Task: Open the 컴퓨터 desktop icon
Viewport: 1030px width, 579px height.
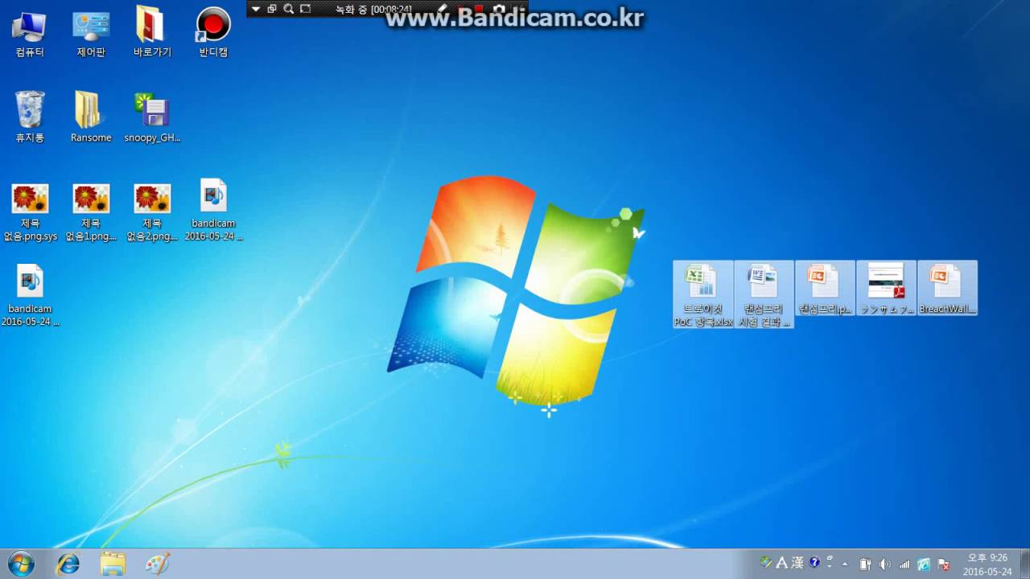Action: [30, 34]
